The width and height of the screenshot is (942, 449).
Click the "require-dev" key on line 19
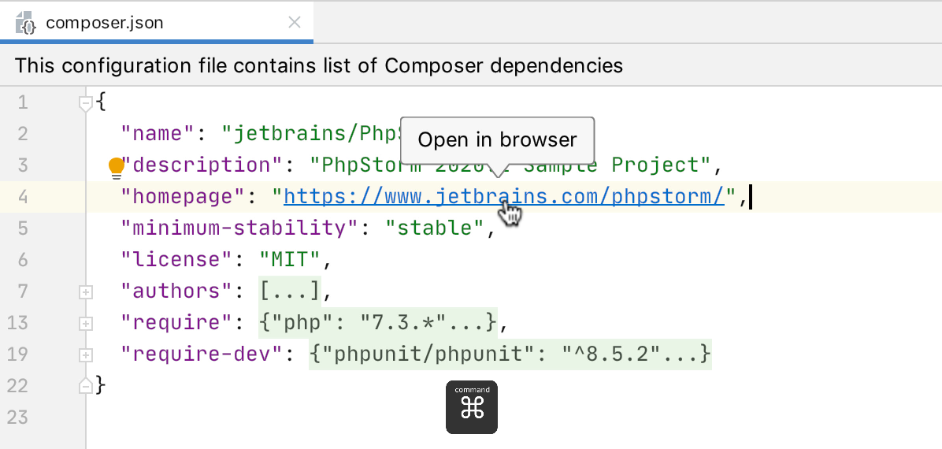(x=202, y=354)
